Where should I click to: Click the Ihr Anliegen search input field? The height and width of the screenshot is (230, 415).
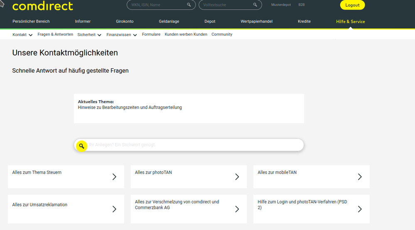coord(191,145)
